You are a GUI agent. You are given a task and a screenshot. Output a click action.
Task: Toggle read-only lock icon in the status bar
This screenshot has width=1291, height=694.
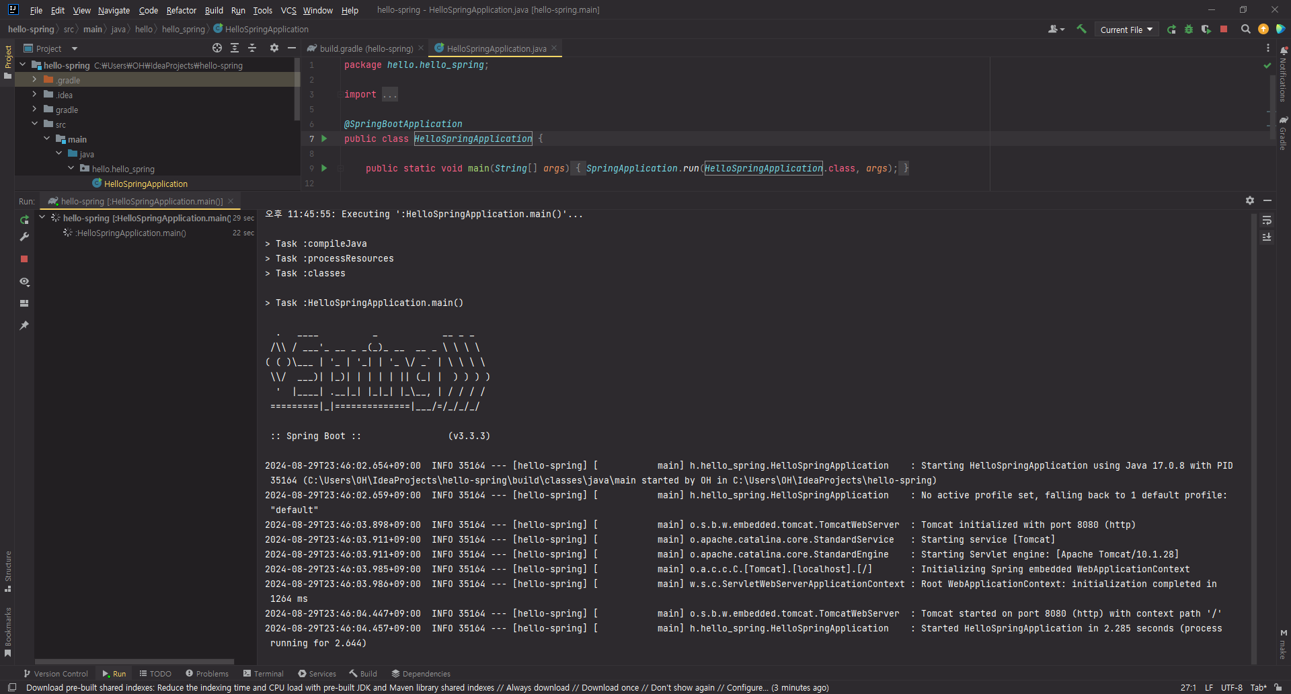1278,687
